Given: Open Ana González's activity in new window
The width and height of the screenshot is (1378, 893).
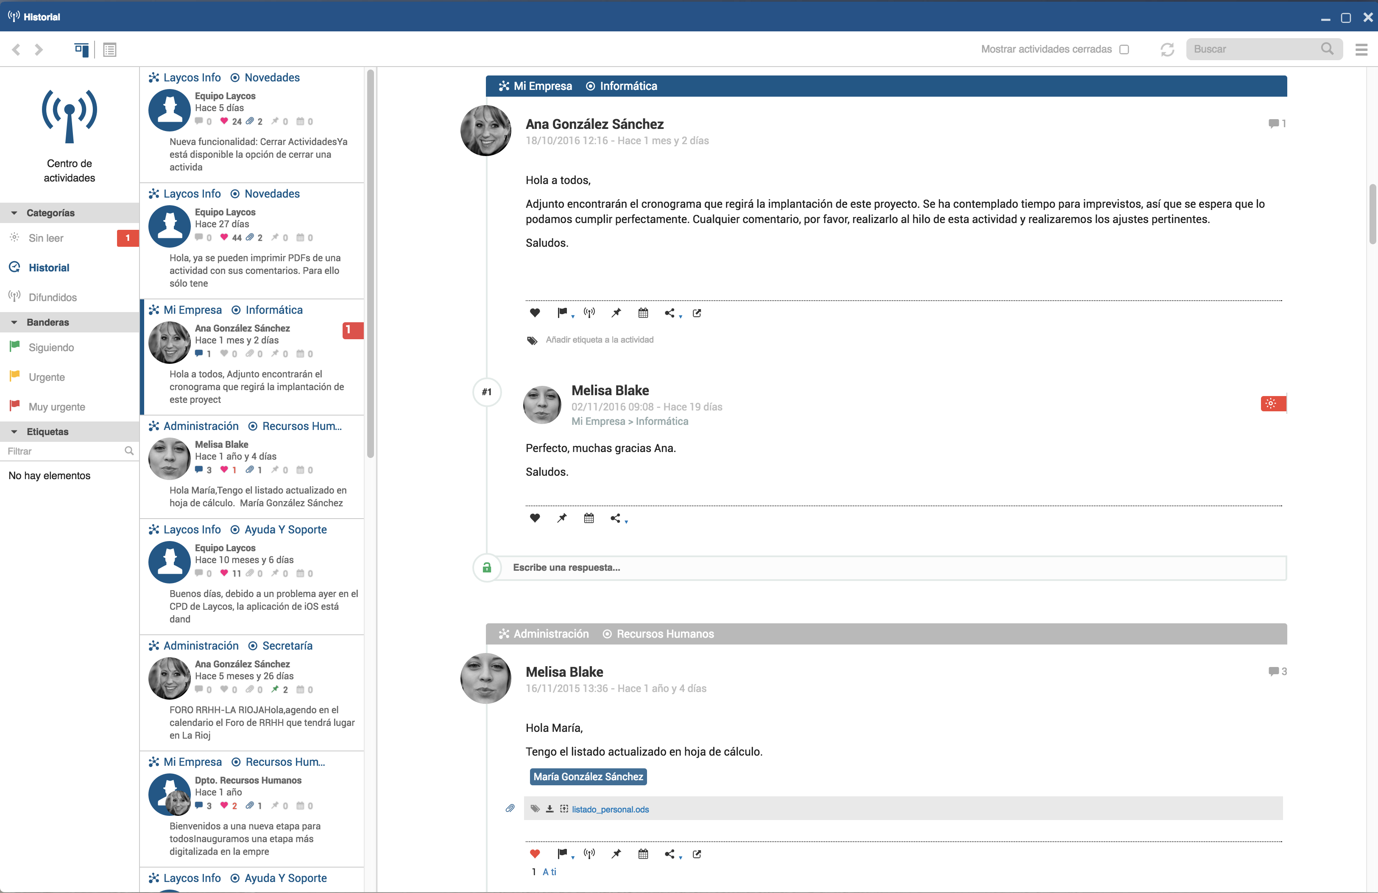Looking at the screenshot, I should [x=697, y=313].
